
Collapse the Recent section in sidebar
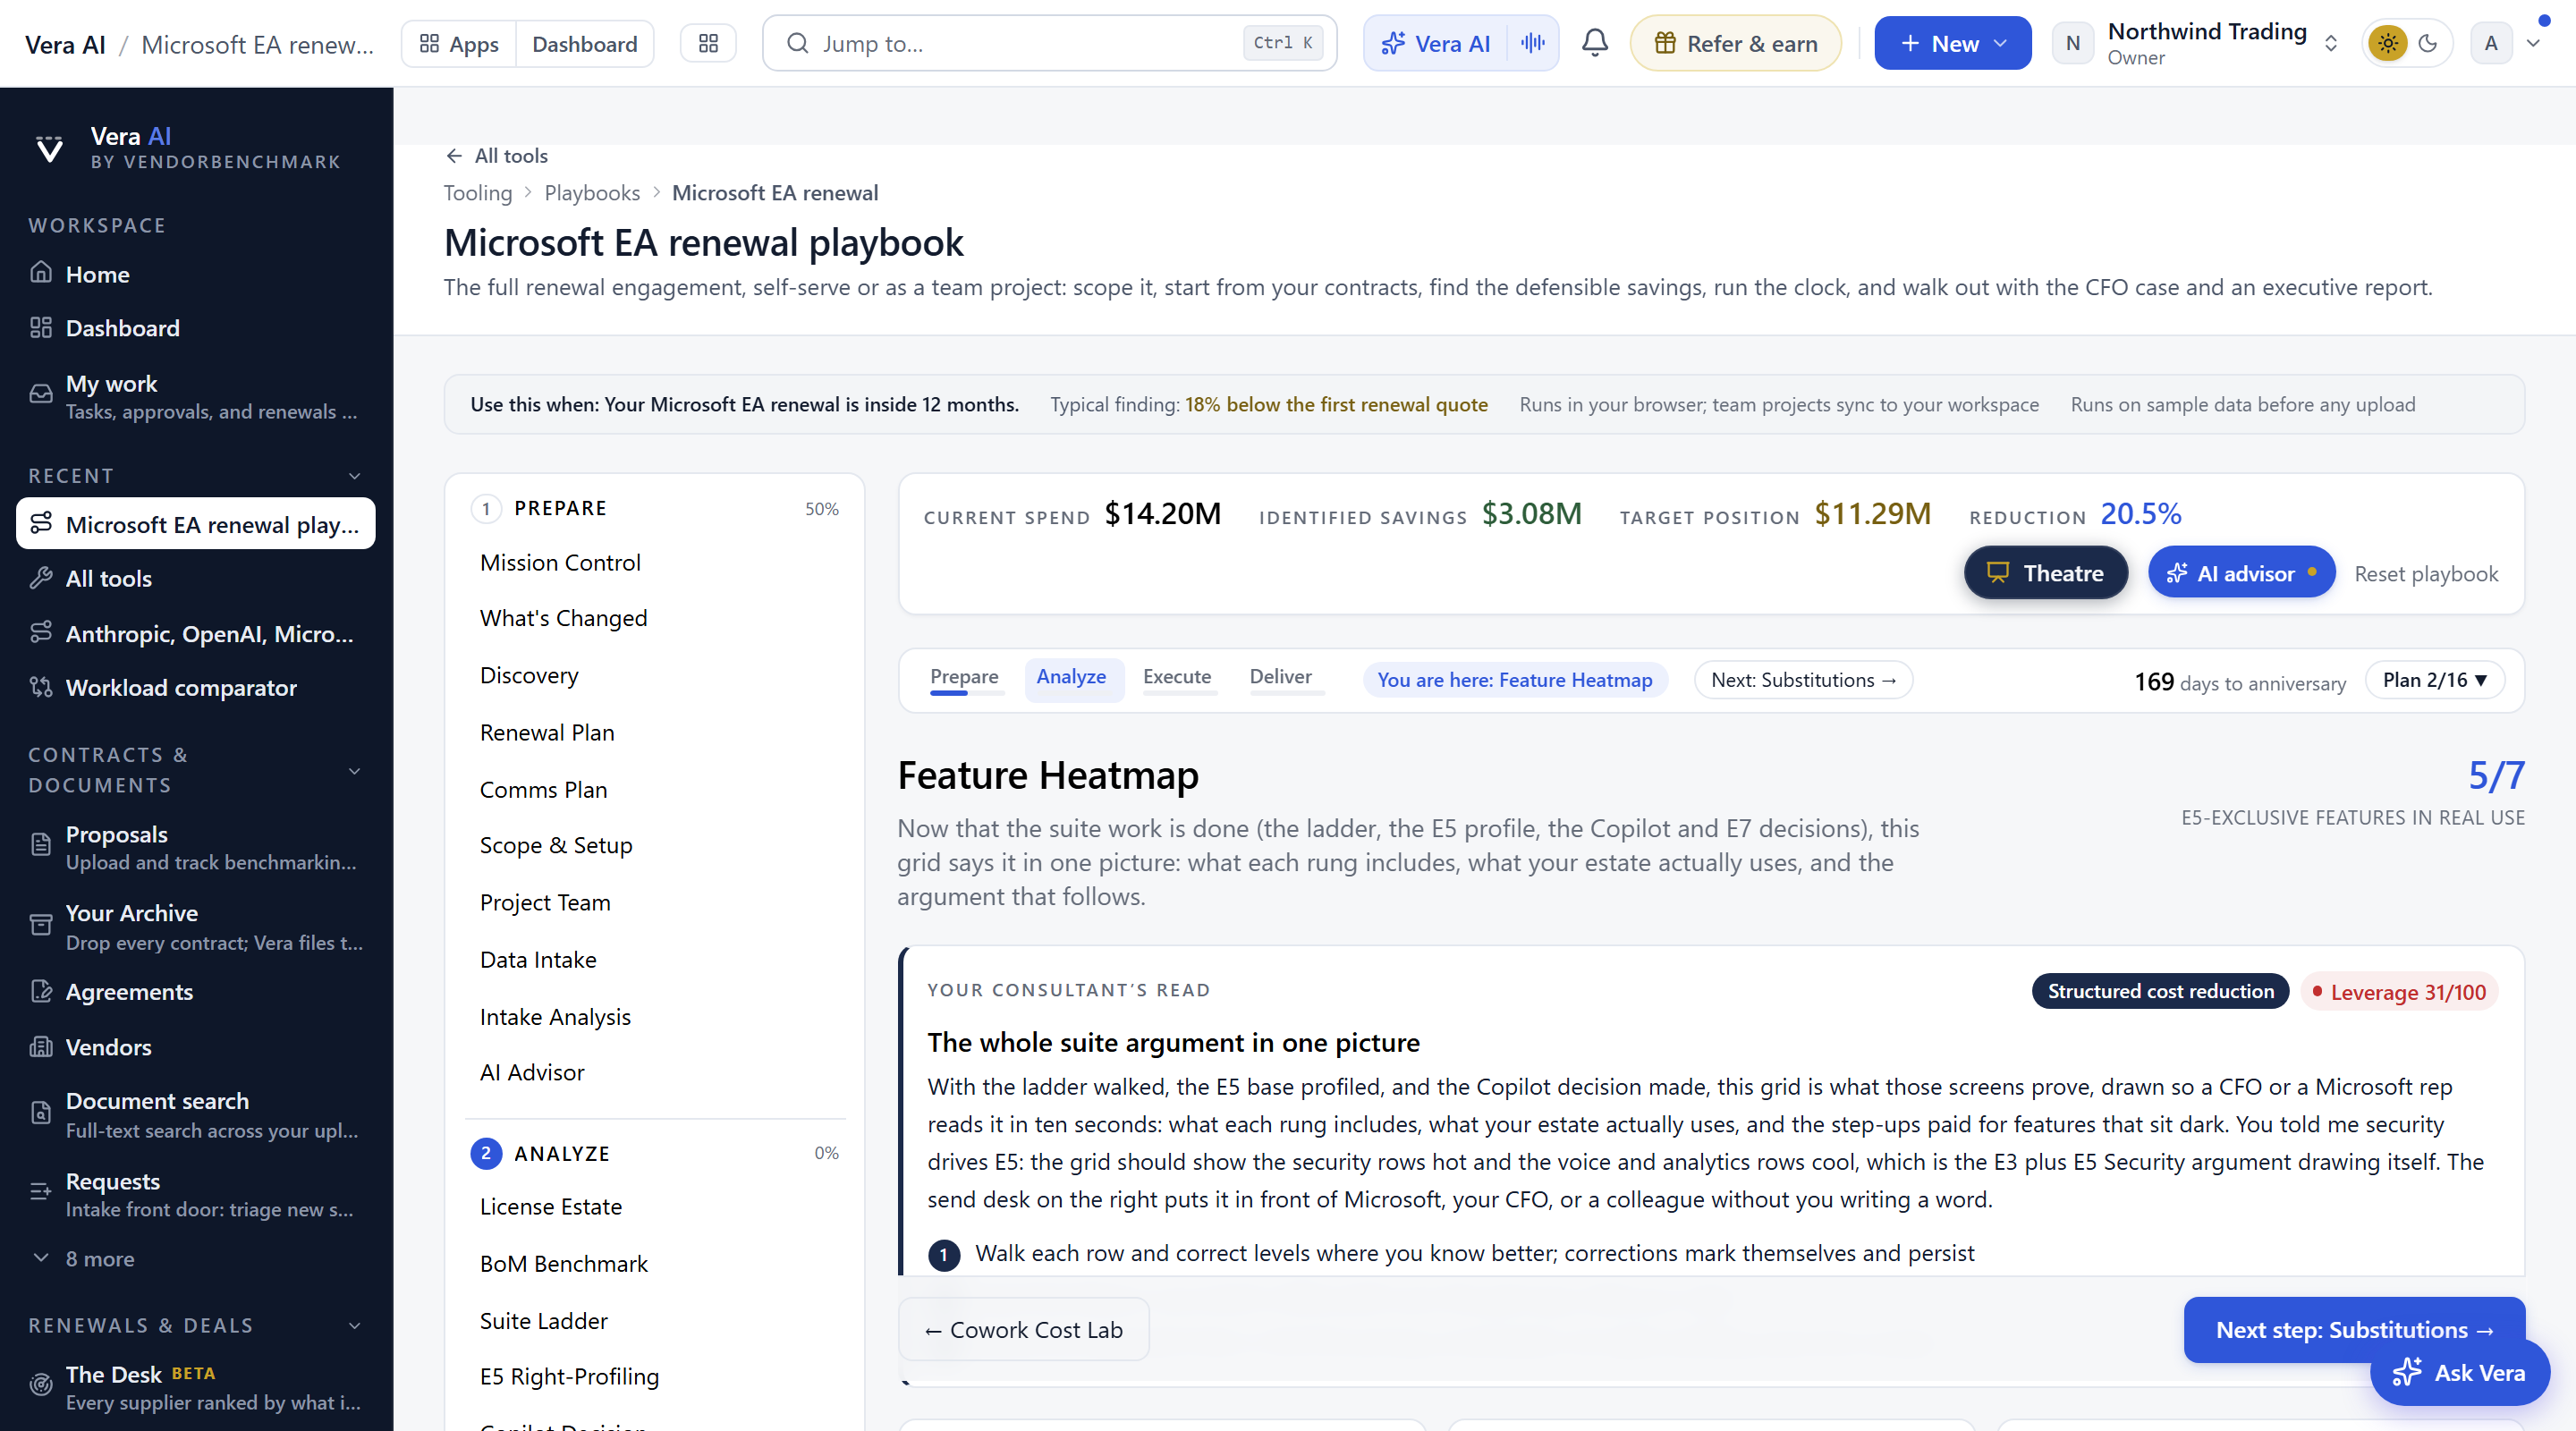[x=354, y=476]
